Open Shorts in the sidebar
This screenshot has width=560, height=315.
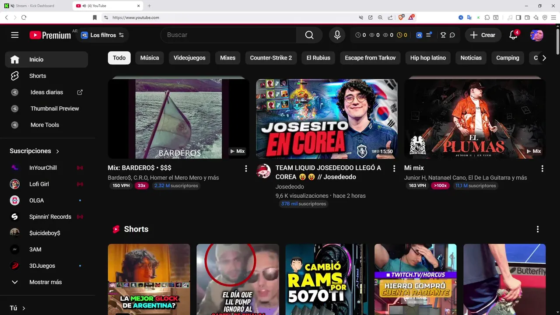coord(46,76)
